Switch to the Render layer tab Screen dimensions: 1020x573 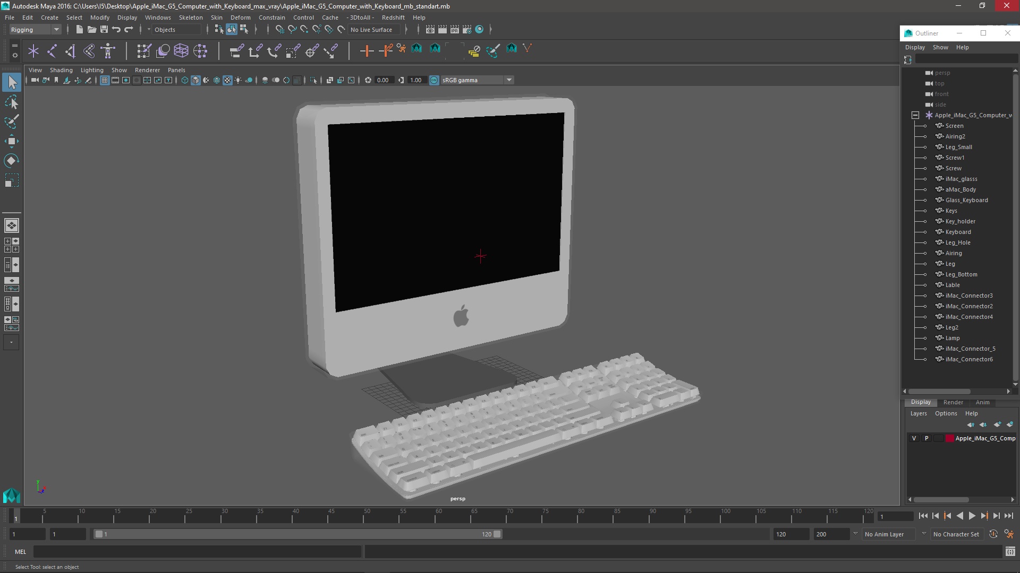click(953, 402)
